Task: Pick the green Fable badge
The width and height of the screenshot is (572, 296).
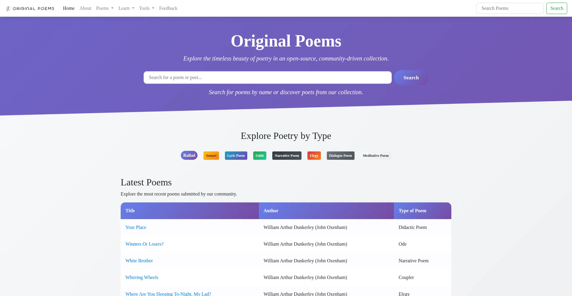Action: pyautogui.click(x=259, y=156)
